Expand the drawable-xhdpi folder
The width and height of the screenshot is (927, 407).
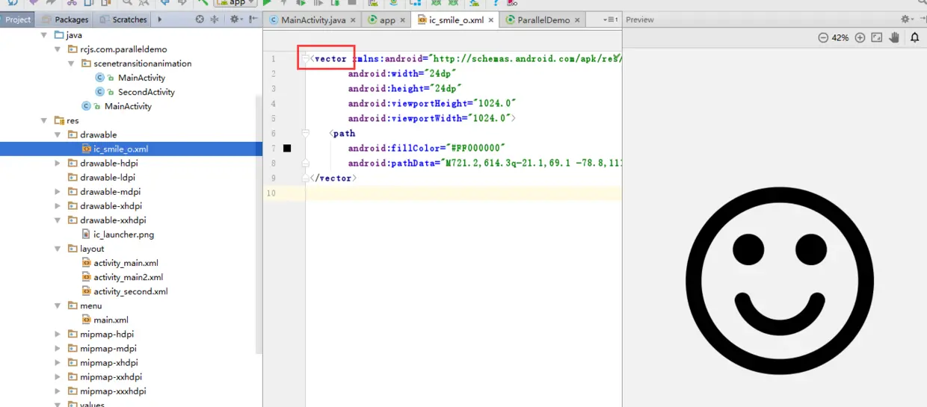(x=58, y=206)
